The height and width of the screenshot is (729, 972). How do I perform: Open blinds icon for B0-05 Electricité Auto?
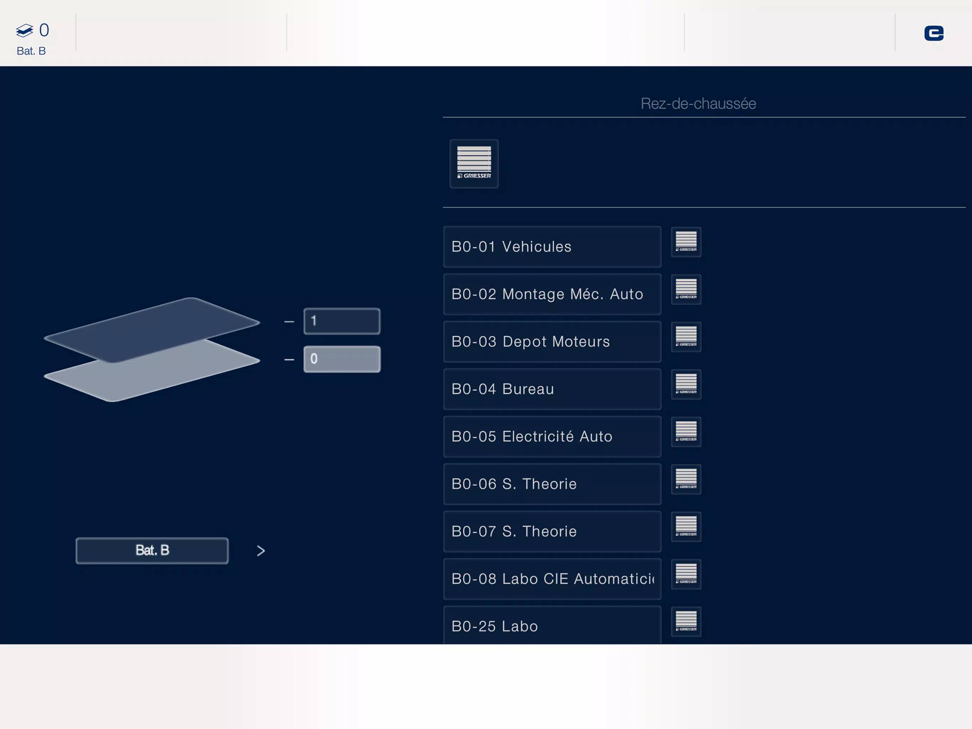pyautogui.click(x=686, y=432)
